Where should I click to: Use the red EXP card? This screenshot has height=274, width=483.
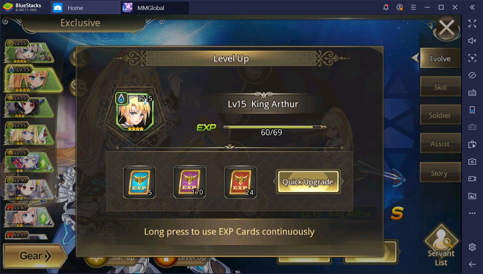pos(240,182)
